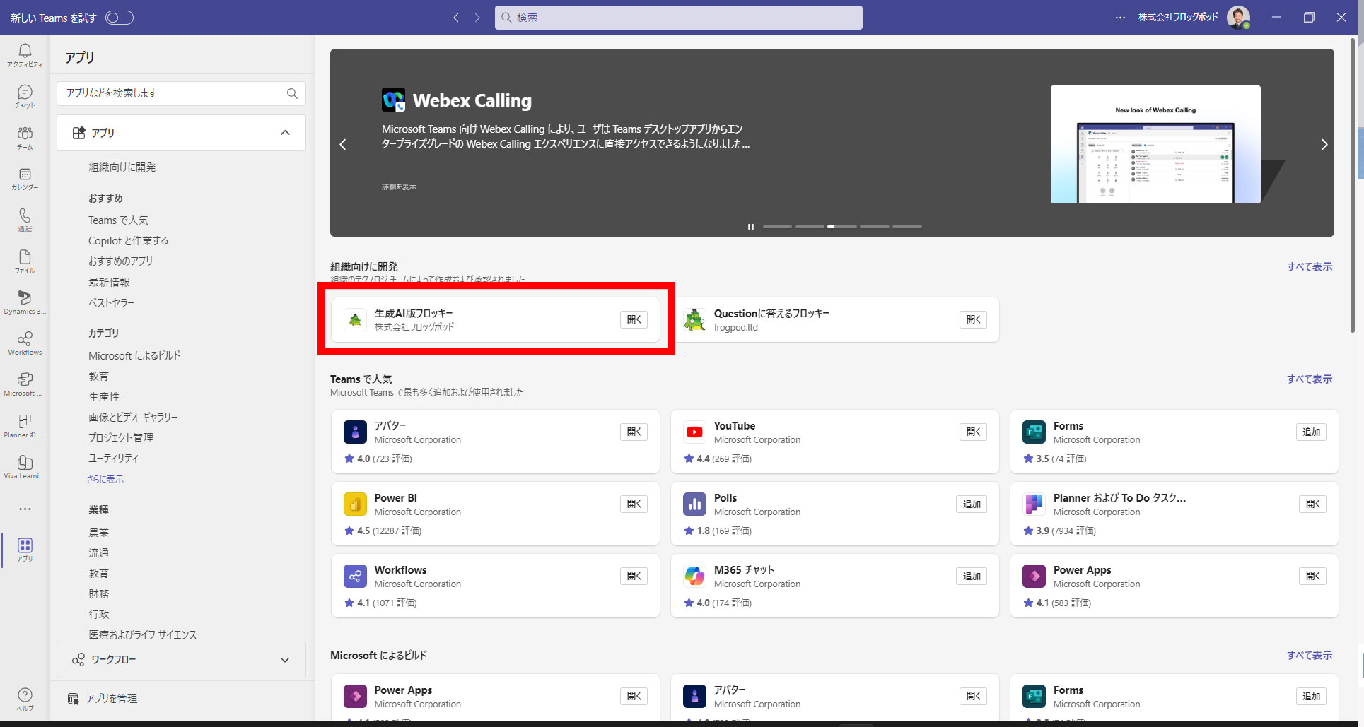Viewport: 1364px width, 727px height.
Task: Open settings and more ellipsis in title bar
Action: (x=1120, y=18)
